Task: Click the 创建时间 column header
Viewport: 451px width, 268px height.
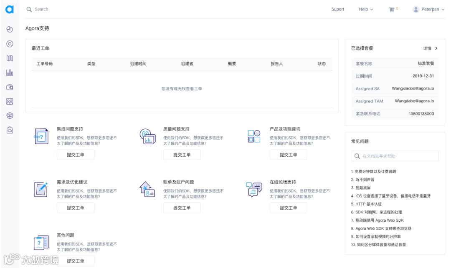Action: 138,64
